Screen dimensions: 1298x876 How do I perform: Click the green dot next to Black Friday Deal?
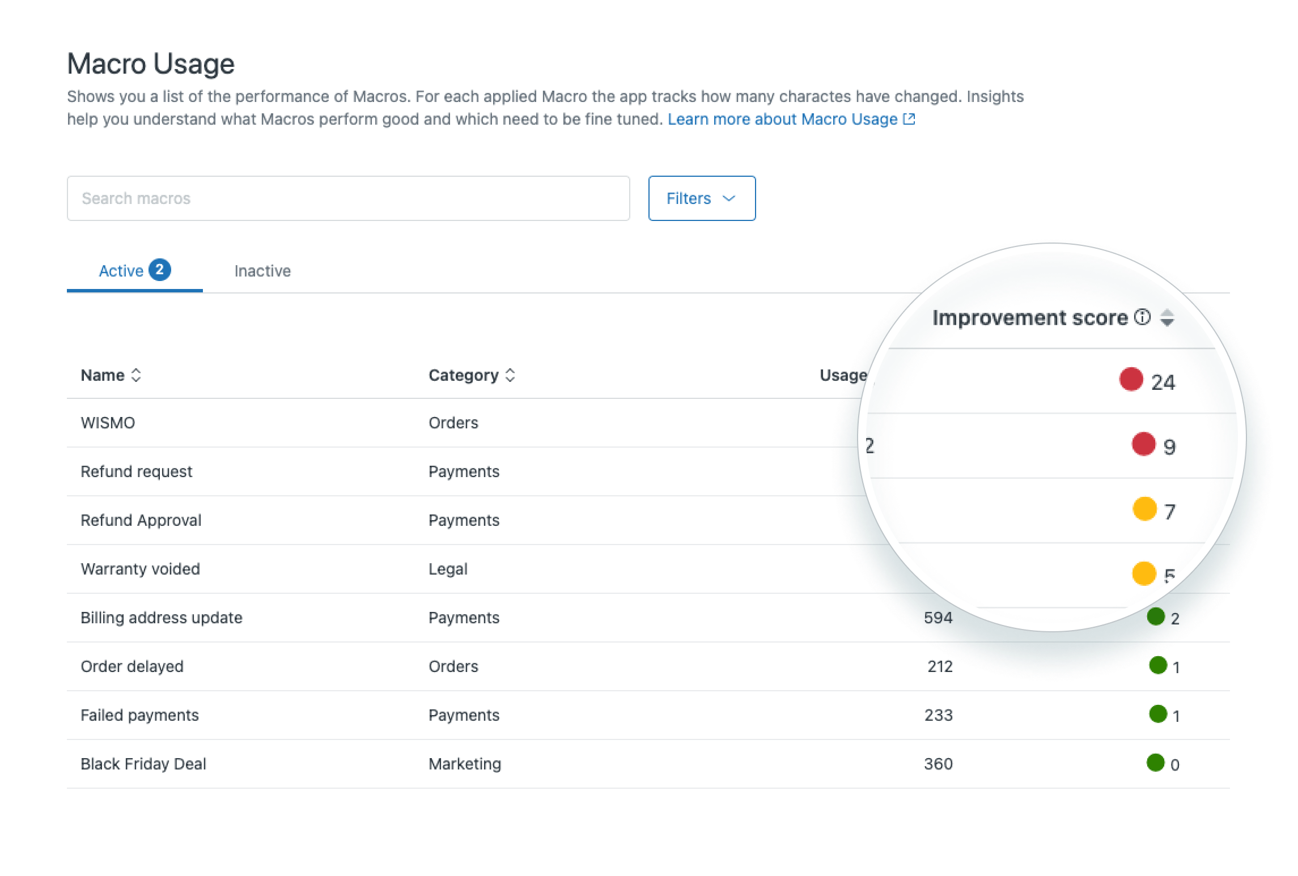pyautogui.click(x=1156, y=763)
